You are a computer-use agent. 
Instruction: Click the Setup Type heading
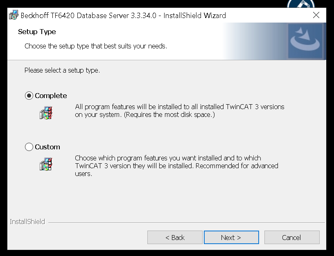[37, 32]
